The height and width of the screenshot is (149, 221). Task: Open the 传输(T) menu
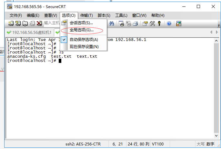tap(86, 15)
